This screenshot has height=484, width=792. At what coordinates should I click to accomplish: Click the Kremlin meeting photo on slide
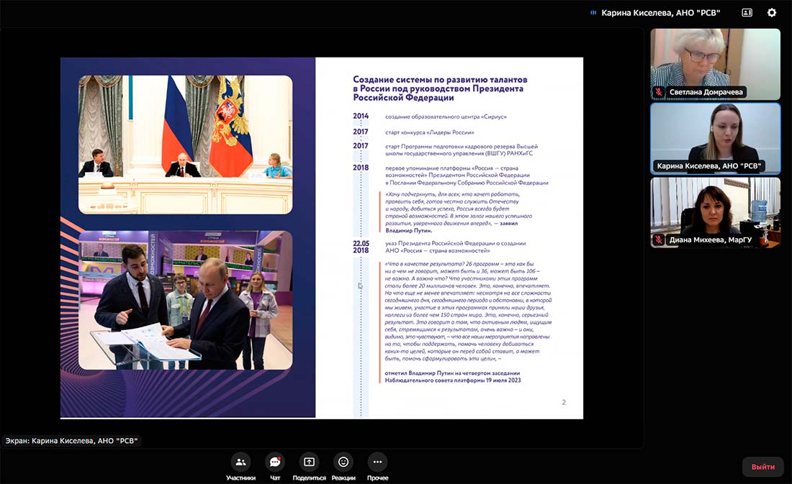(185, 145)
